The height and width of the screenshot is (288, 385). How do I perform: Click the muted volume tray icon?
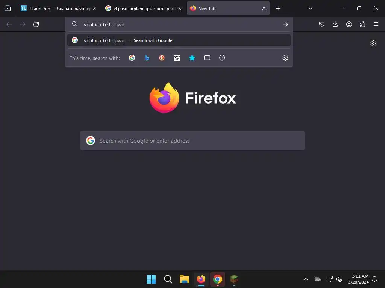click(339, 279)
